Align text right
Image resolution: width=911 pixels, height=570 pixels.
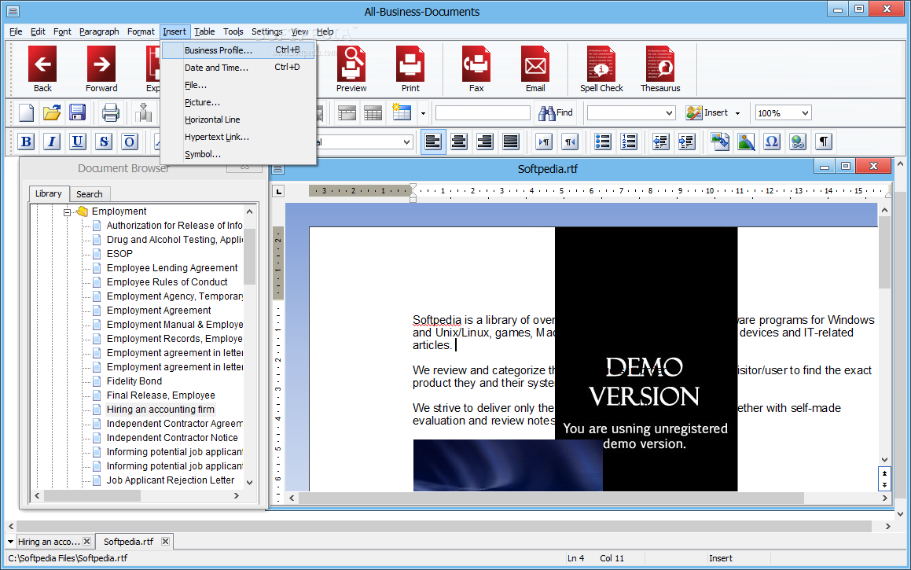[484, 142]
